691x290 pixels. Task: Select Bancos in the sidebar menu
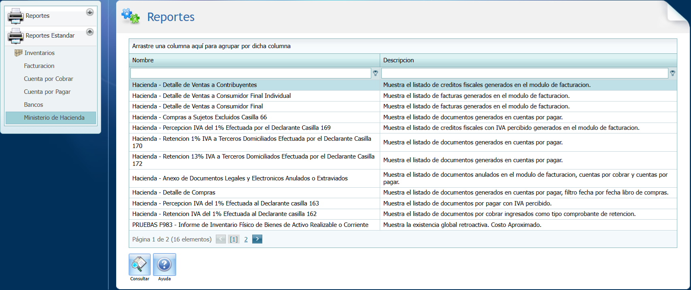pyautogui.click(x=33, y=105)
